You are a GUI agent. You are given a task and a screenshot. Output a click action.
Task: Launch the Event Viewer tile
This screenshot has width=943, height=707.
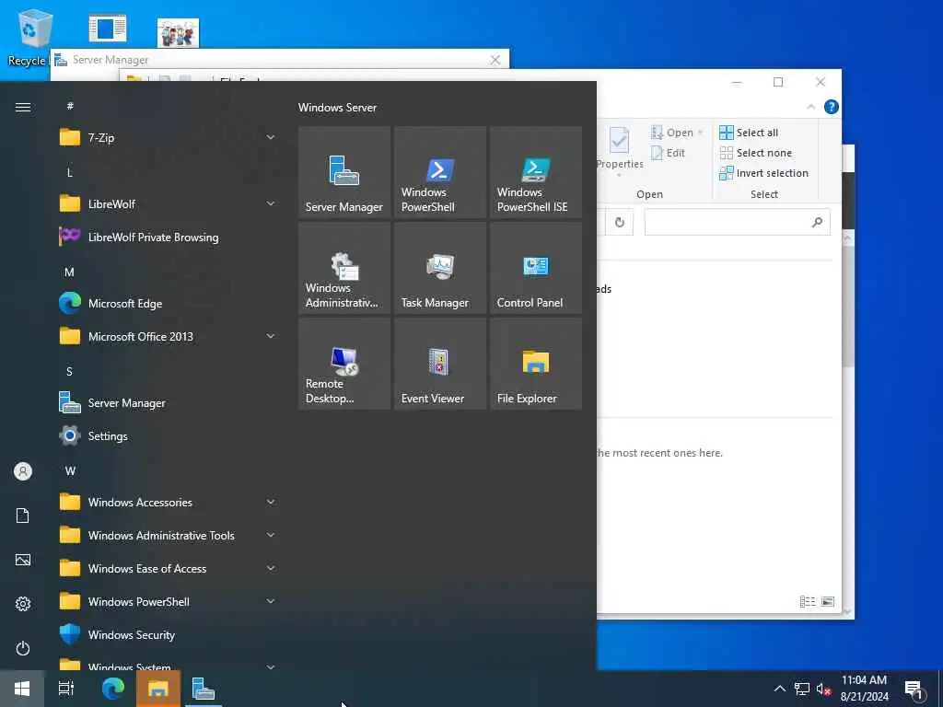439,364
